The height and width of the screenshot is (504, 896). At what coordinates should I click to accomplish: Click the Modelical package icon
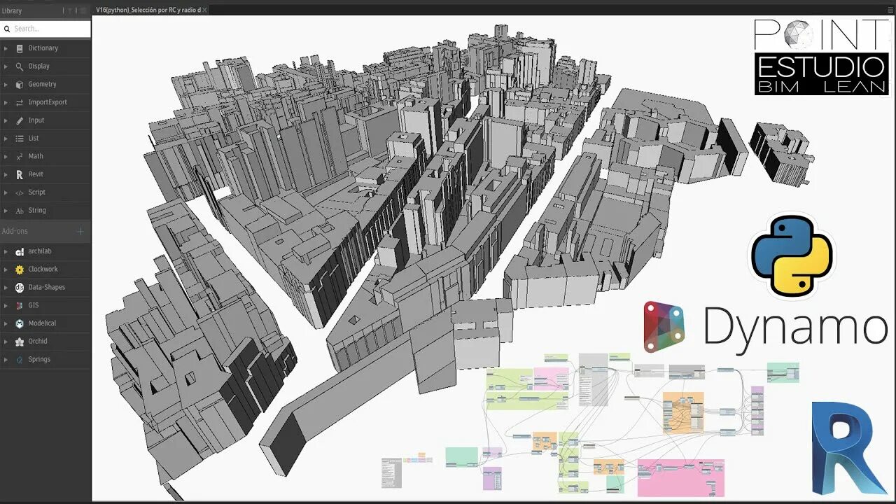click(20, 323)
